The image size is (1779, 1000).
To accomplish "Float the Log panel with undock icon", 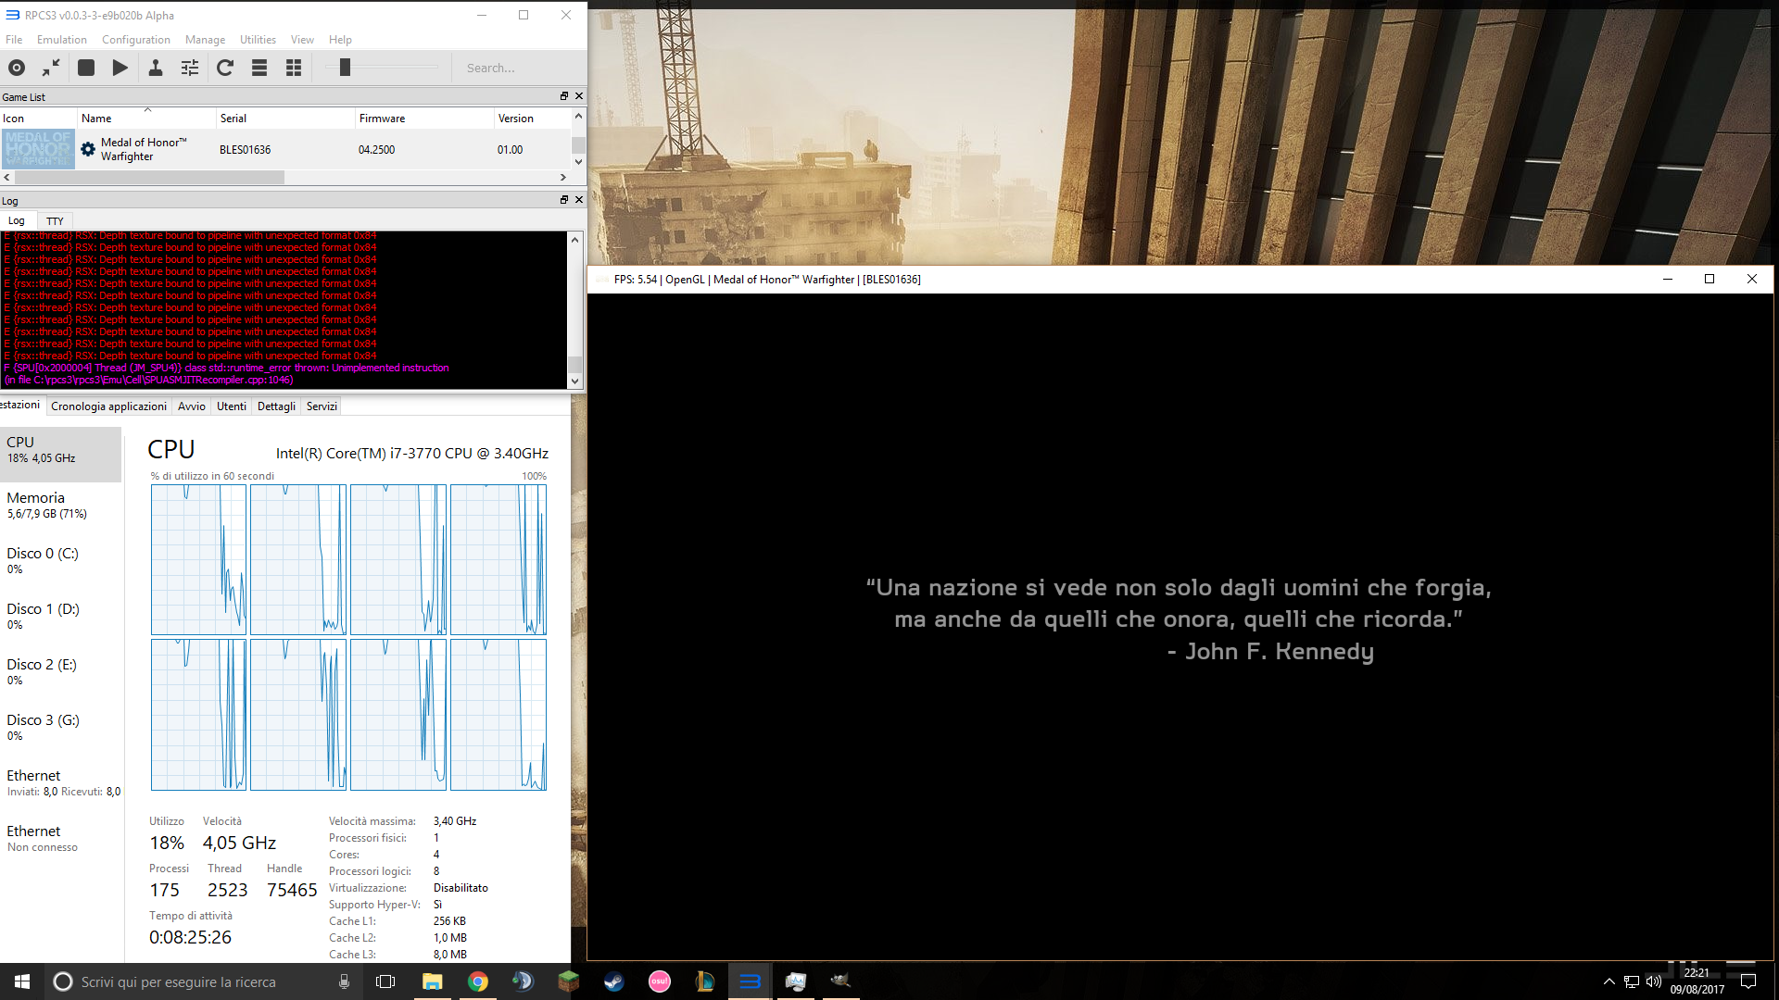I will (x=563, y=200).
